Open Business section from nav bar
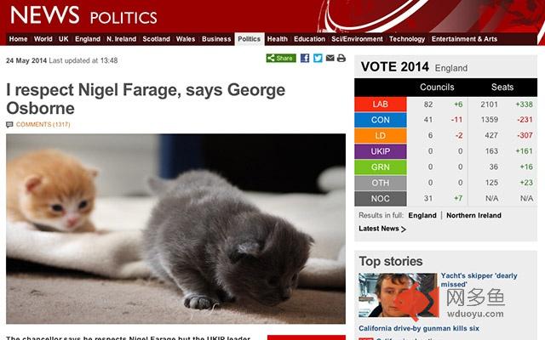The height and width of the screenshot is (340, 545). click(x=216, y=39)
